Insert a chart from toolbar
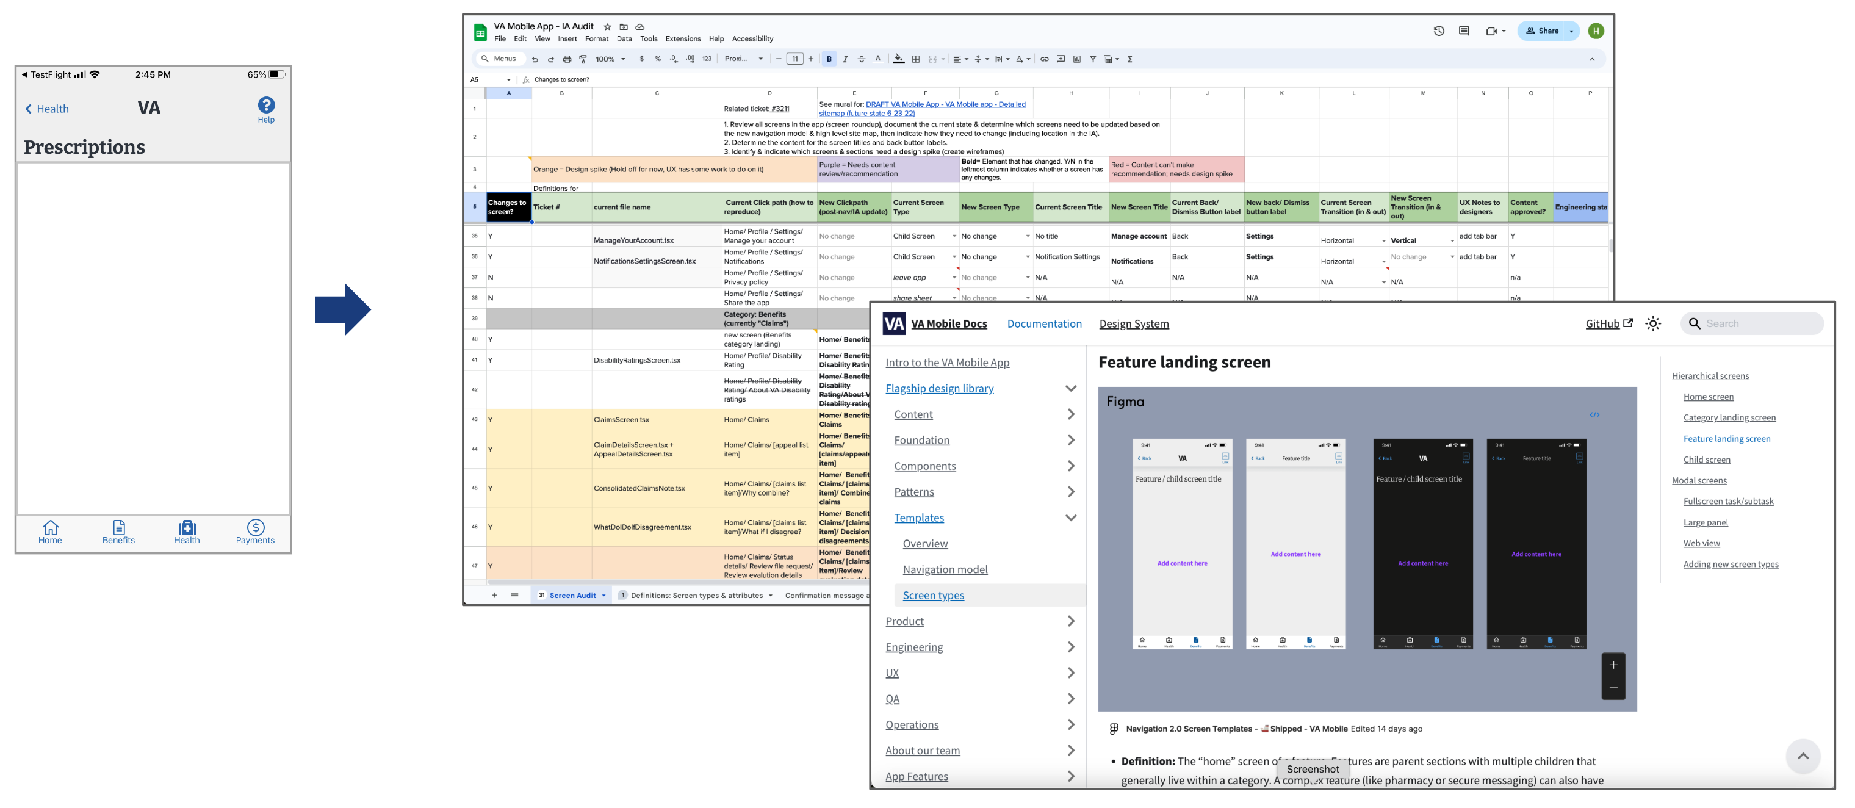1855x808 pixels. [x=1076, y=59]
